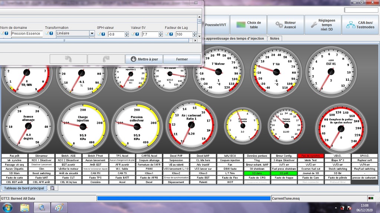
Task: Open Moteur Avancé gear settings
Action: (286, 25)
